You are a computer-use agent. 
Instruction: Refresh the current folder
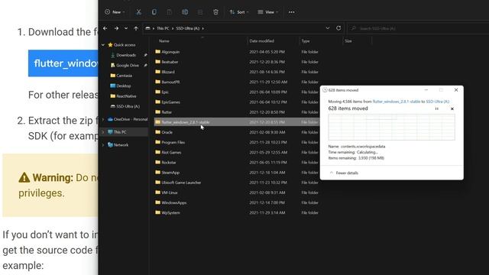click(338, 28)
